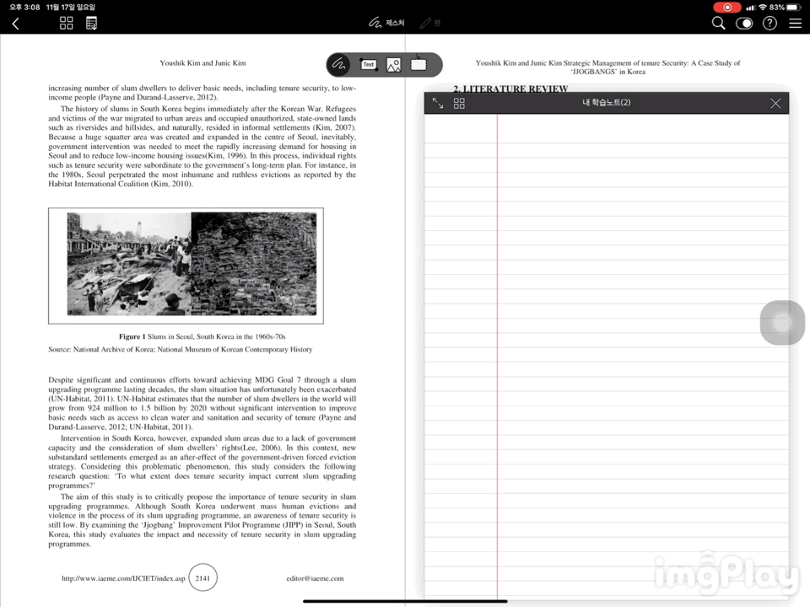Tap the AssistiveTouch floating button
Image resolution: width=810 pixels, height=607 pixels.
[782, 323]
